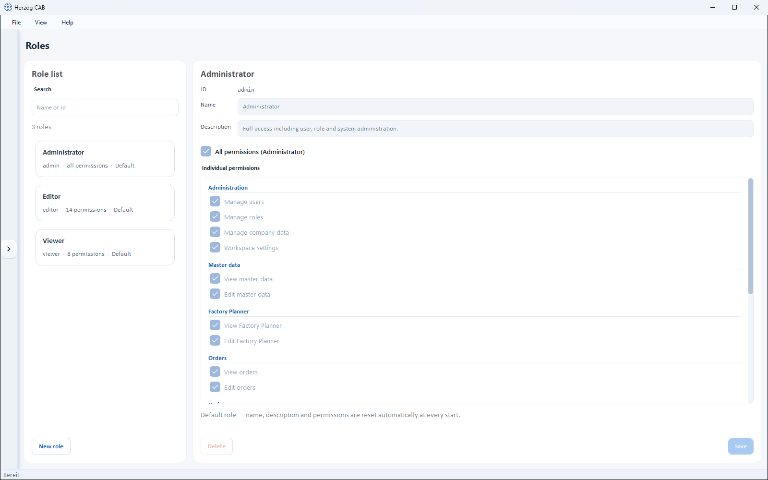This screenshot has height=480, width=768.
Task: Click 'all permissions' text in Administrator card
Action: (87, 166)
